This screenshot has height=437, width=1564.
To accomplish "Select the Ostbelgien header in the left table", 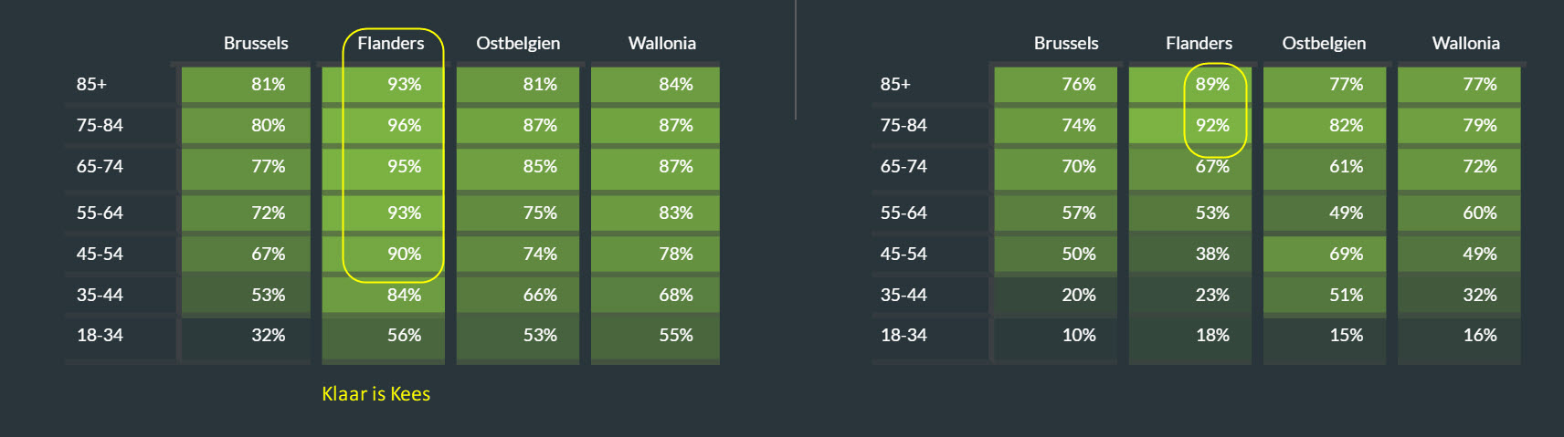I will [x=518, y=43].
